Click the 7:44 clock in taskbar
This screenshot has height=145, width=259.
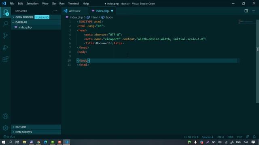coord(246,142)
